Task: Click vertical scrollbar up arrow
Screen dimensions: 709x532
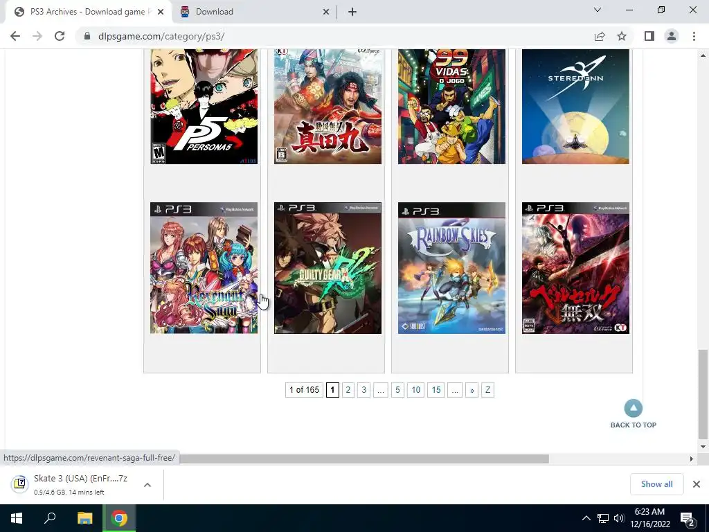Action: point(703,55)
